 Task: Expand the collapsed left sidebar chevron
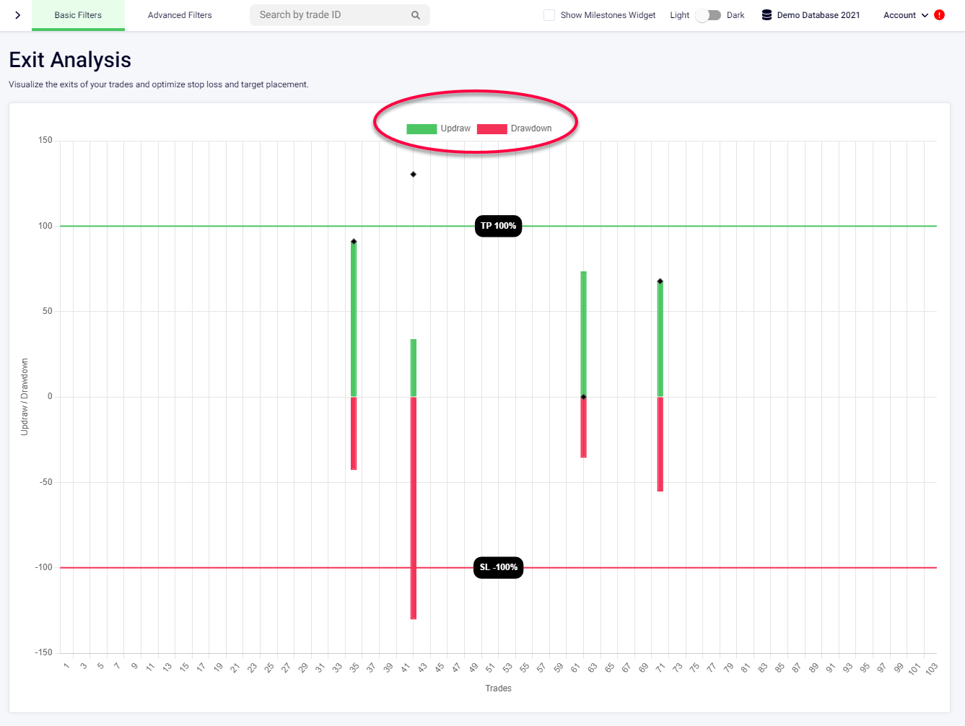pos(17,14)
